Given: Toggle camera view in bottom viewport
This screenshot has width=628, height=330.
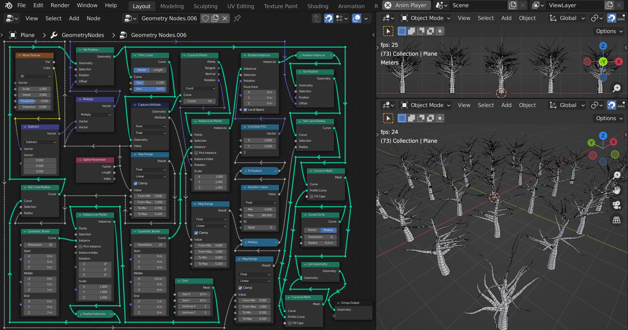Looking at the screenshot, I should [617, 205].
